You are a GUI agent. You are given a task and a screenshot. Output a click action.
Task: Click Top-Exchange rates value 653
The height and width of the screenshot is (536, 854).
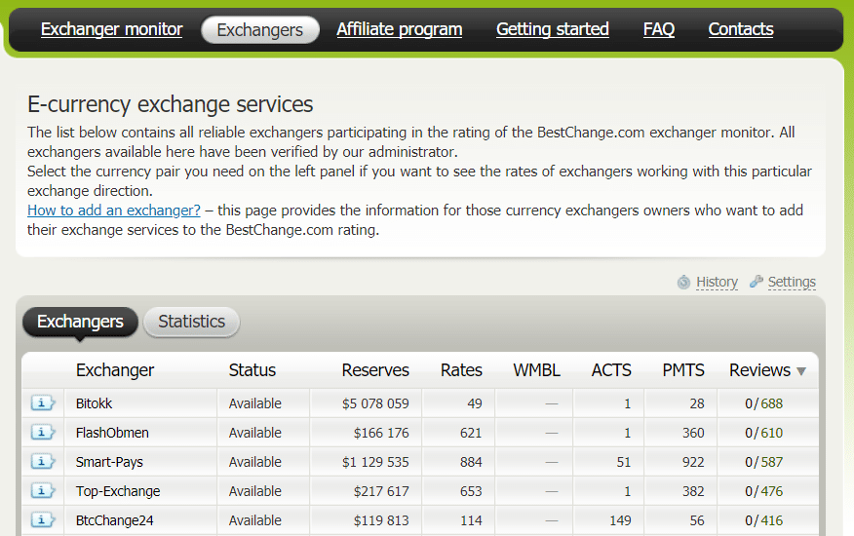(471, 491)
